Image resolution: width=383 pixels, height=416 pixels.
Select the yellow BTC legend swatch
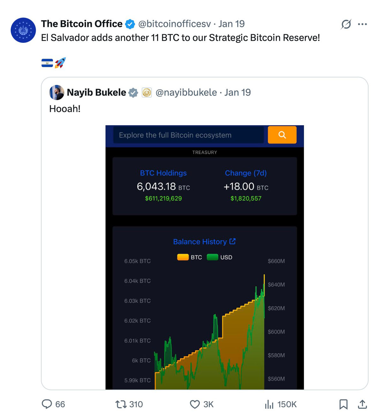(183, 257)
